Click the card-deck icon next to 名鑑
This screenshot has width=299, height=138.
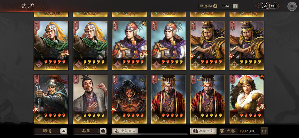103,131
